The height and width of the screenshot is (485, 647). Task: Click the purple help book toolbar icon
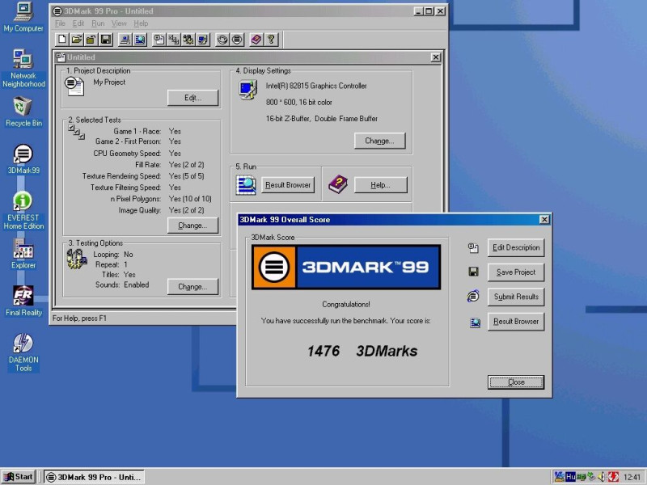pos(256,40)
